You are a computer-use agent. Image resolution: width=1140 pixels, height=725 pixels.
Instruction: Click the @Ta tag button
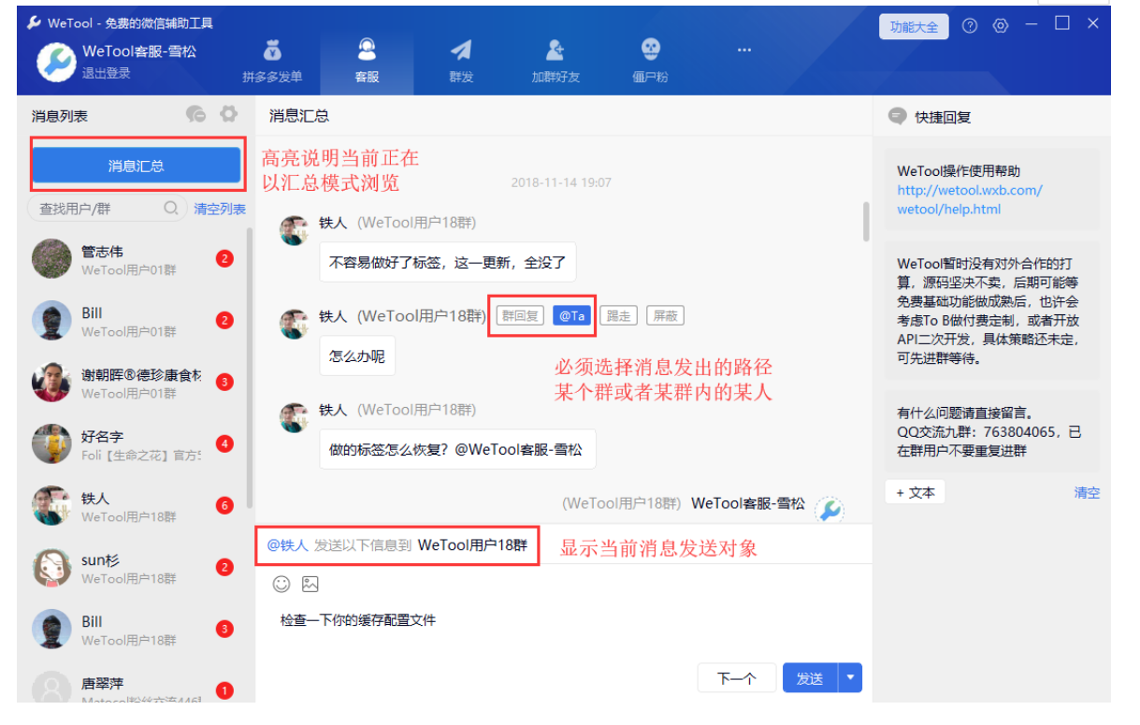point(571,315)
